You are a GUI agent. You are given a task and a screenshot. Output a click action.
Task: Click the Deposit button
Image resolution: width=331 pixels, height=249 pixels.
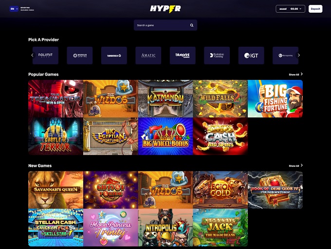315,9
